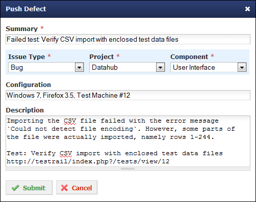Image resolution: width=256 pixels, height=202 pixels.
Task: Cancel the Push Defect form
Action: click(x=77, y=187)
